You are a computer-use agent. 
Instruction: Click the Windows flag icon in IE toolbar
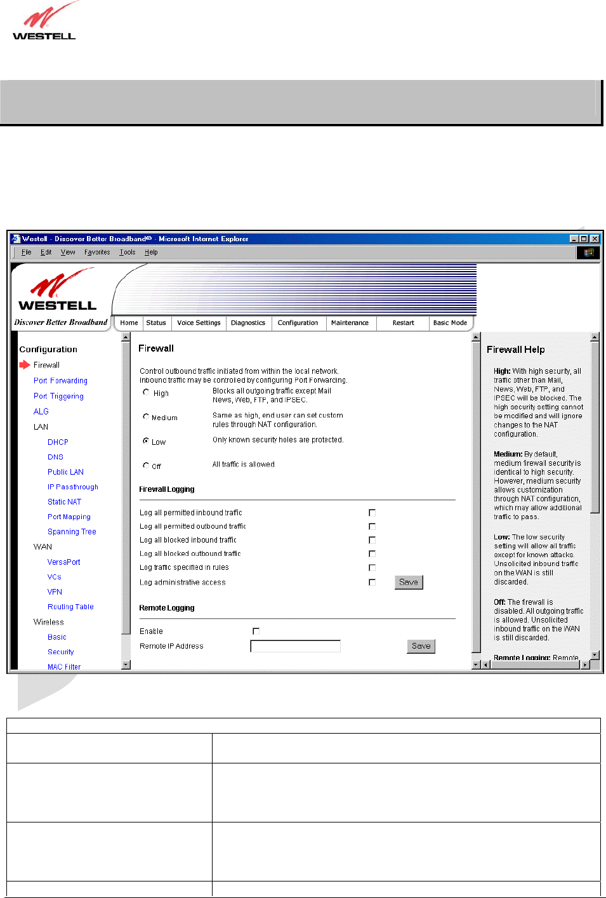[x=588, y=253]
